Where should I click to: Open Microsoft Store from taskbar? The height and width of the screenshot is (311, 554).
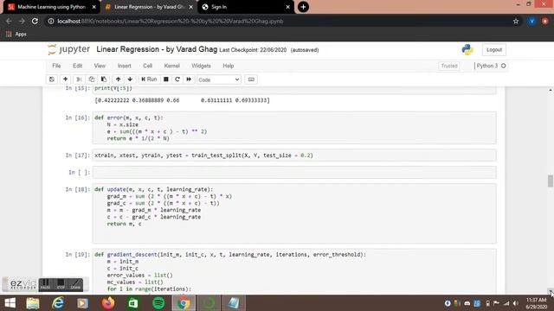coord(133,303)
